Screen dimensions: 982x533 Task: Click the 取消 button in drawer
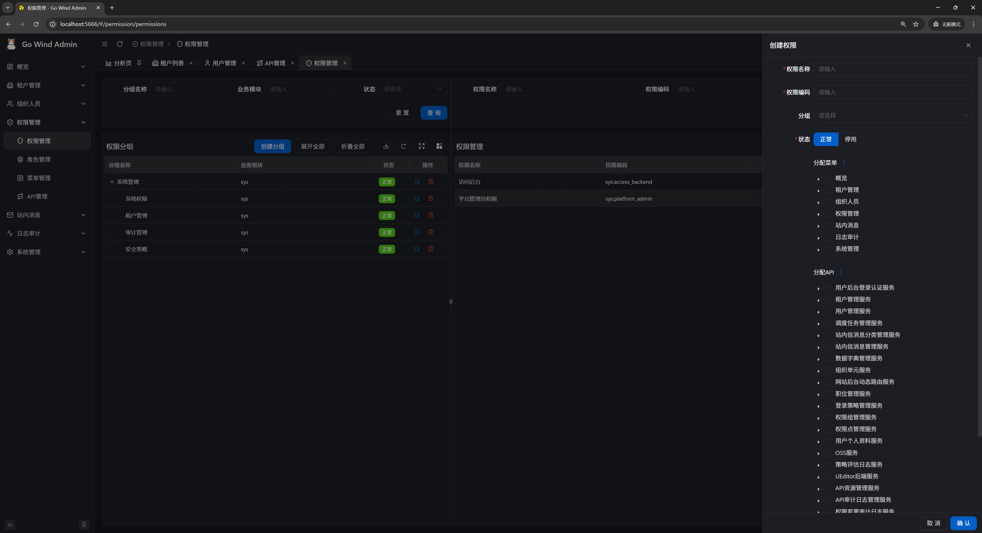[933, 523]
